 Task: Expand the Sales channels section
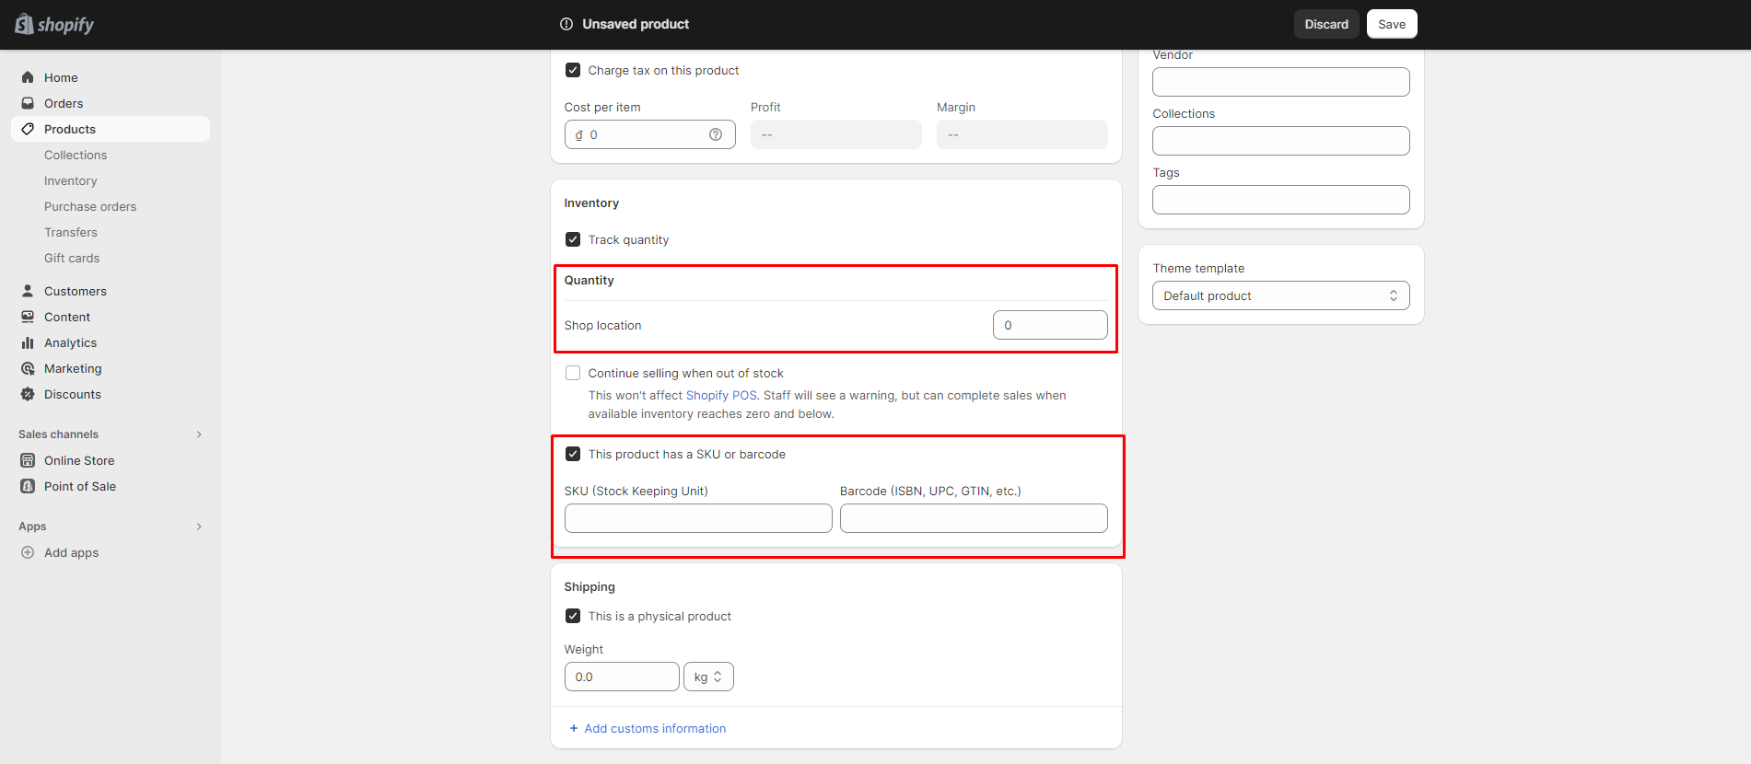point(199,434)
